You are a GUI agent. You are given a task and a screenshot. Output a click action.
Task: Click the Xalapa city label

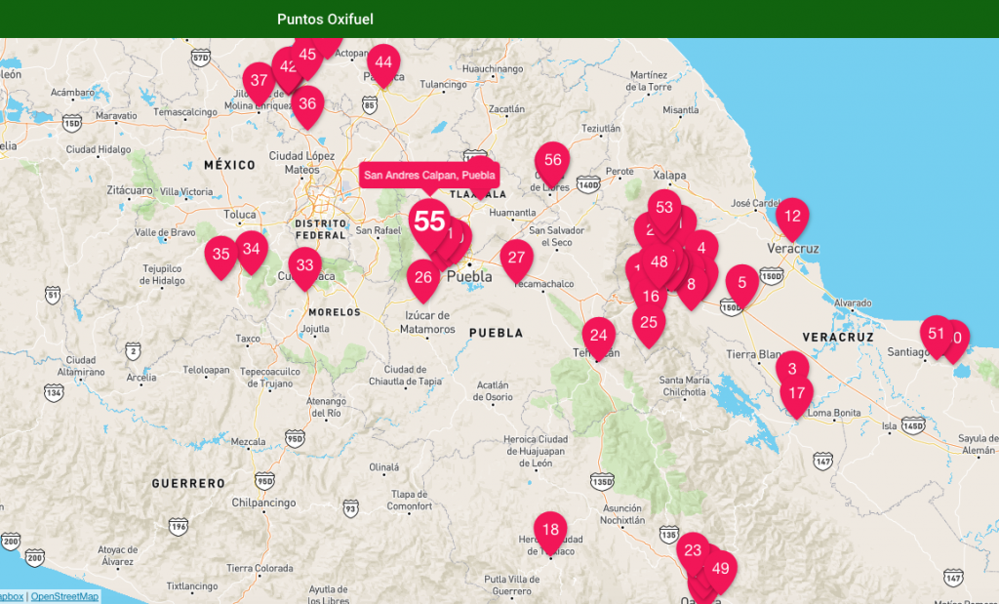point(669,176)
